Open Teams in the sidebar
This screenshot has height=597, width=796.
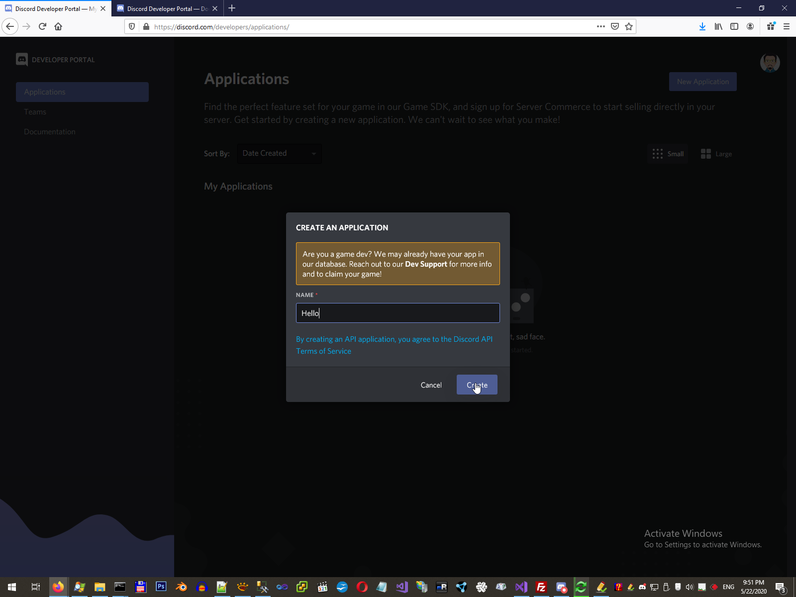click(35, 112)
